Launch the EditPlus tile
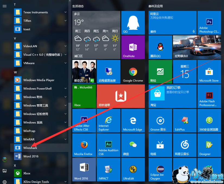Screen dimensions: 224x184 tap(184, 121)
